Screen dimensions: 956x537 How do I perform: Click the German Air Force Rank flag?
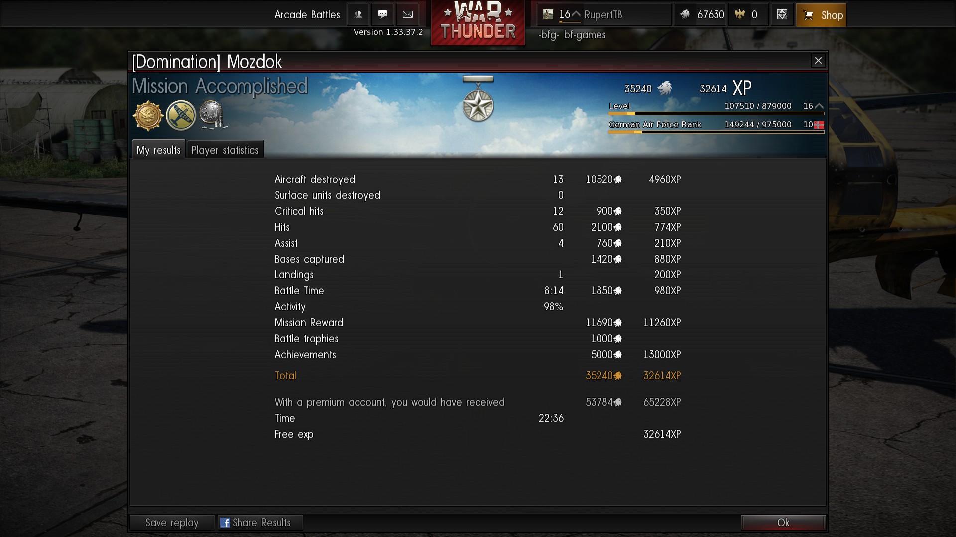click(819, 125)
